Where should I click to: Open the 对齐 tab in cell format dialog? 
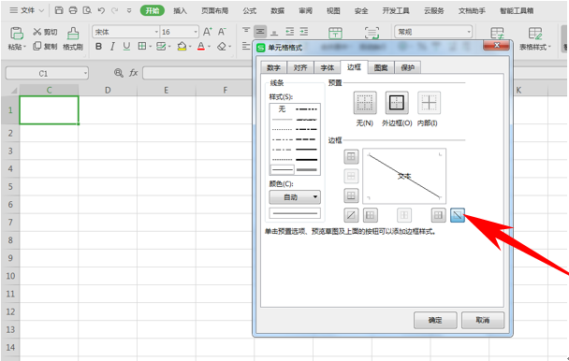click(x=300, y=68)
